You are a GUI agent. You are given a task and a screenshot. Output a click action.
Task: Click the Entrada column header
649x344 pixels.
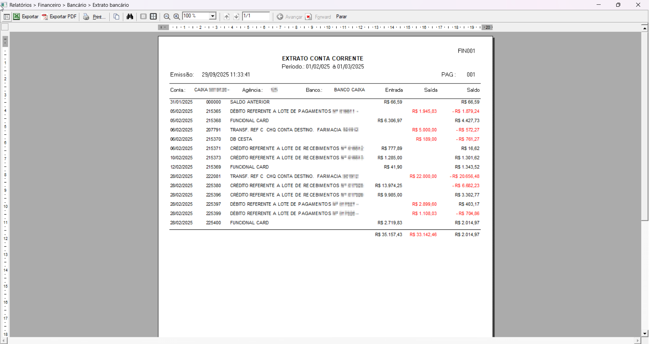[x=394, y=90]
